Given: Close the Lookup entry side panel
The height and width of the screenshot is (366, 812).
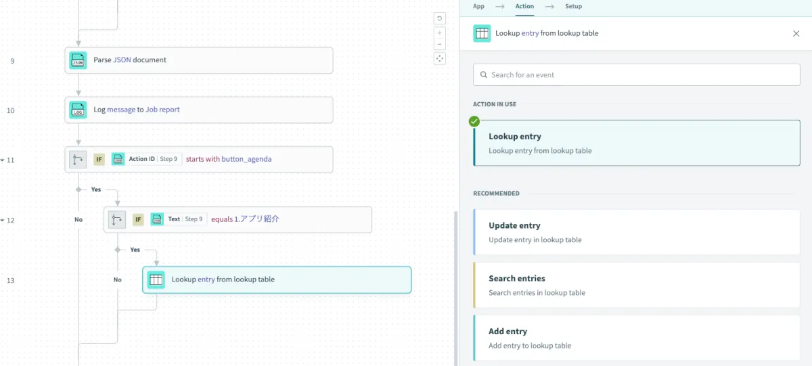Looking at the screenshot, I should pyautogui.click(x=796, y=33).
